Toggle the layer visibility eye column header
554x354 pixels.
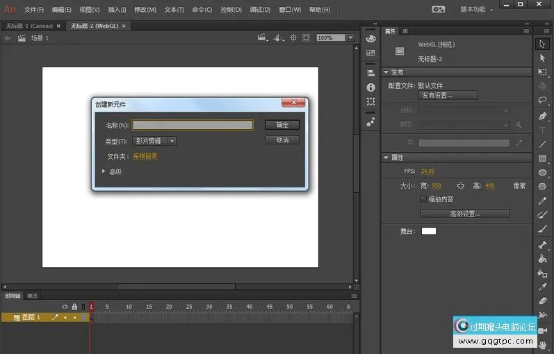[x=65, y=306]
